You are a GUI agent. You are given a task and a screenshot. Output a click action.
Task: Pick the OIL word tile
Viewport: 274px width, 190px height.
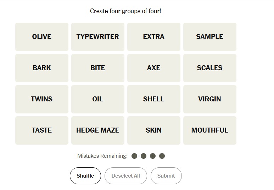[98, 99]
